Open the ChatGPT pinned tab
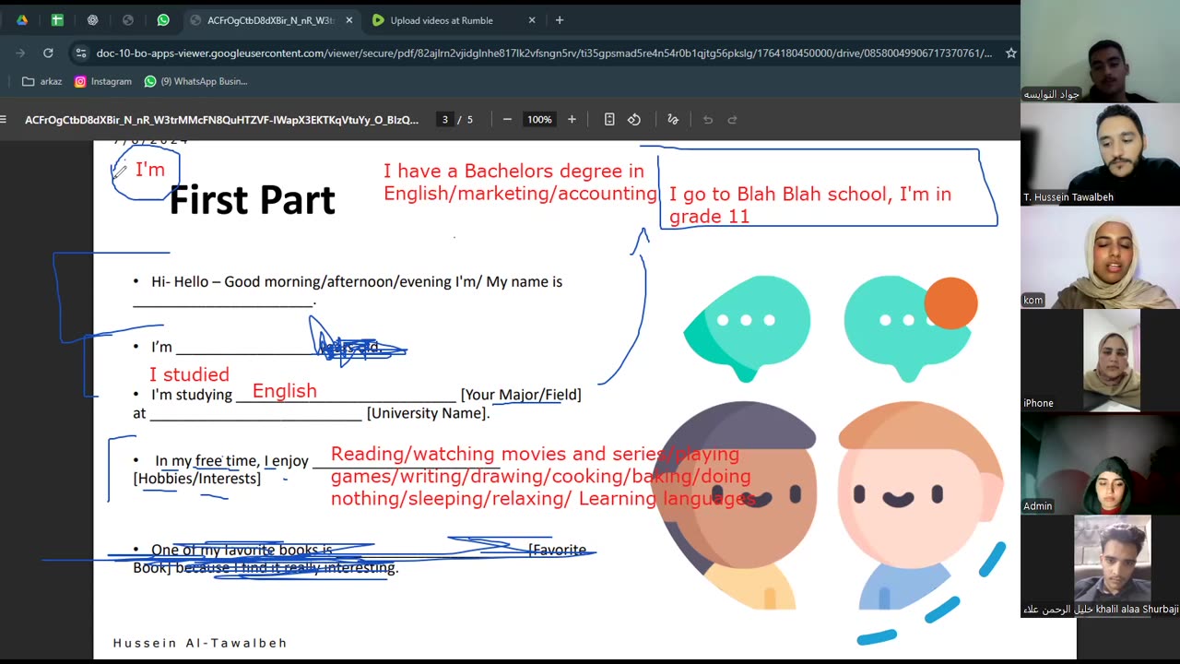Screen dimensions: 1180x664 tap(92, 20)
